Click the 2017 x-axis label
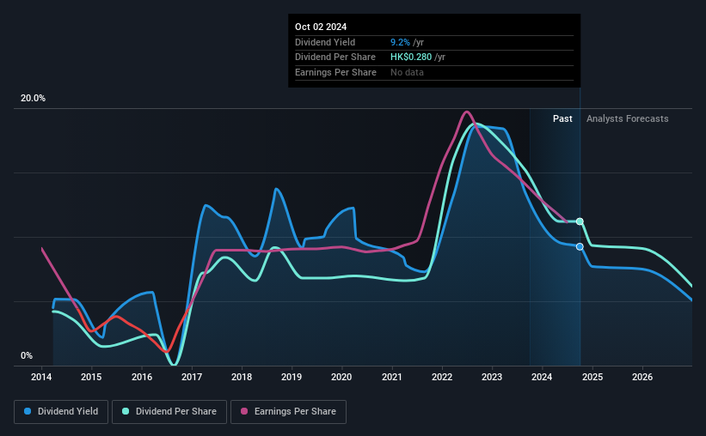The height and width of the screenshot is (436, 706). [192, 377]
